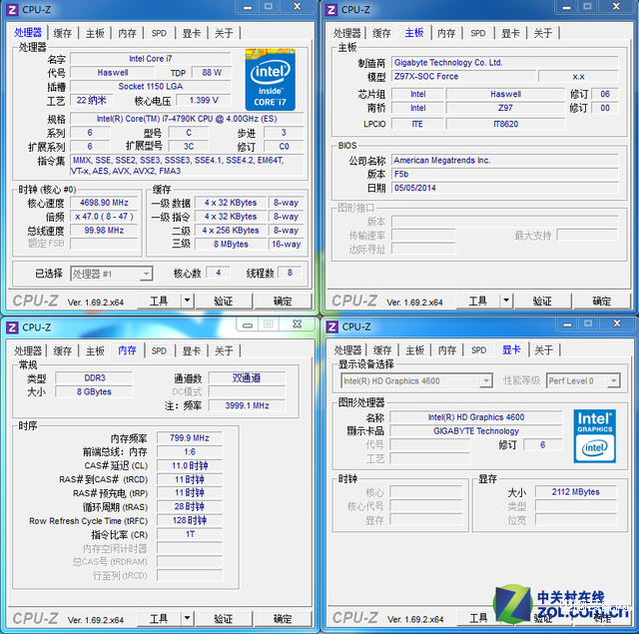Click 确定 button in memory window
Viewport: 639px width, 634px height.
(283, 618)
